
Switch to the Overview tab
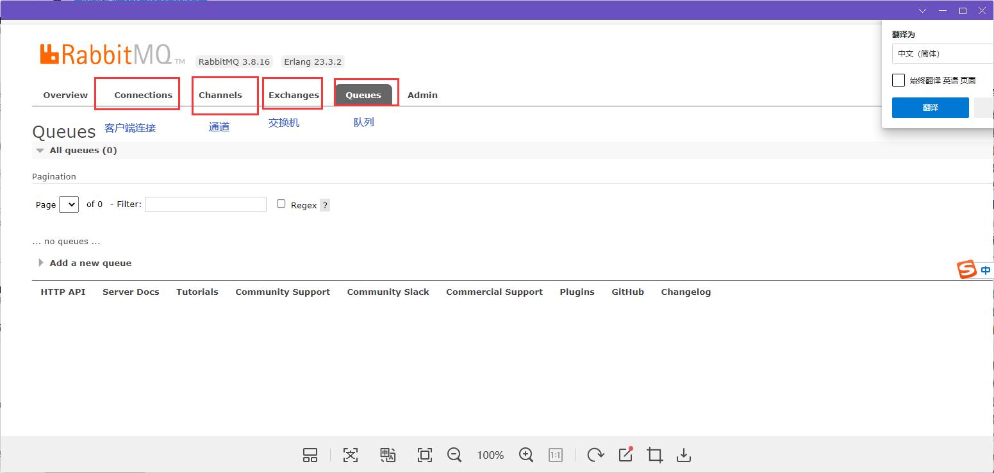65,95
